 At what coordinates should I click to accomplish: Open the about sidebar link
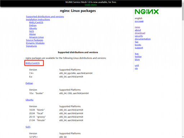point(138,30)
